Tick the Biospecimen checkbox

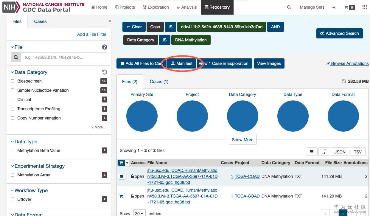point(13,81)
